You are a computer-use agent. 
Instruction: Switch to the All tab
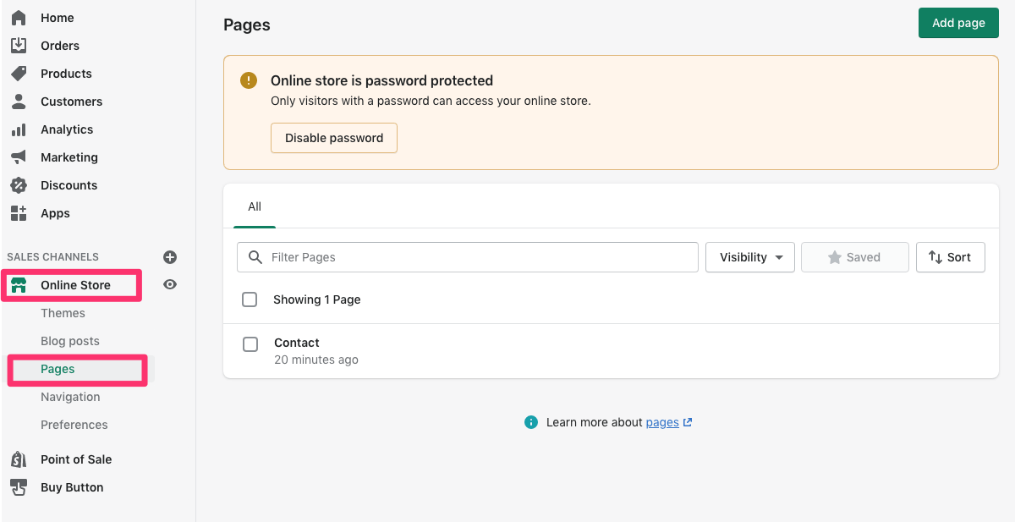pos(254,206)
